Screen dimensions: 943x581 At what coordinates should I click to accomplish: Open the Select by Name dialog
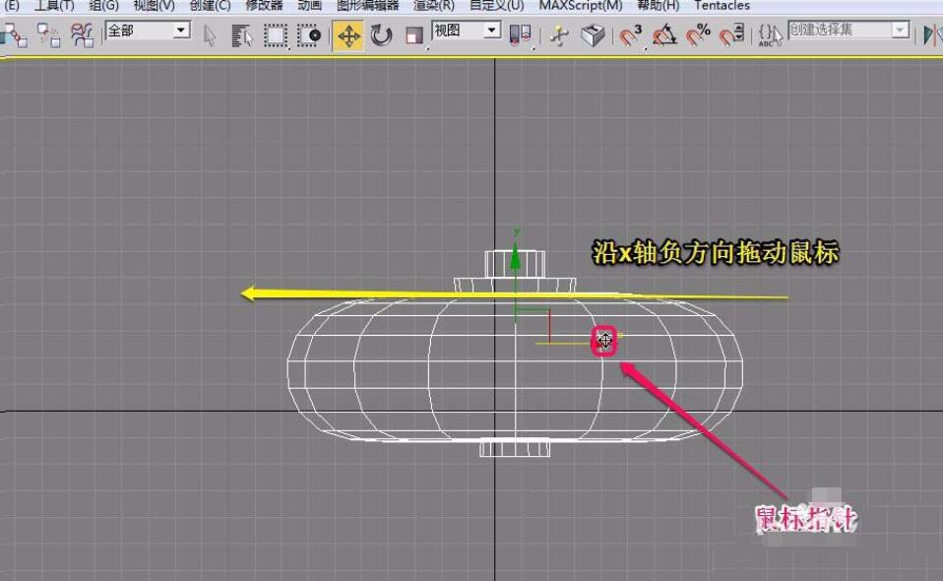click(241, 34)
